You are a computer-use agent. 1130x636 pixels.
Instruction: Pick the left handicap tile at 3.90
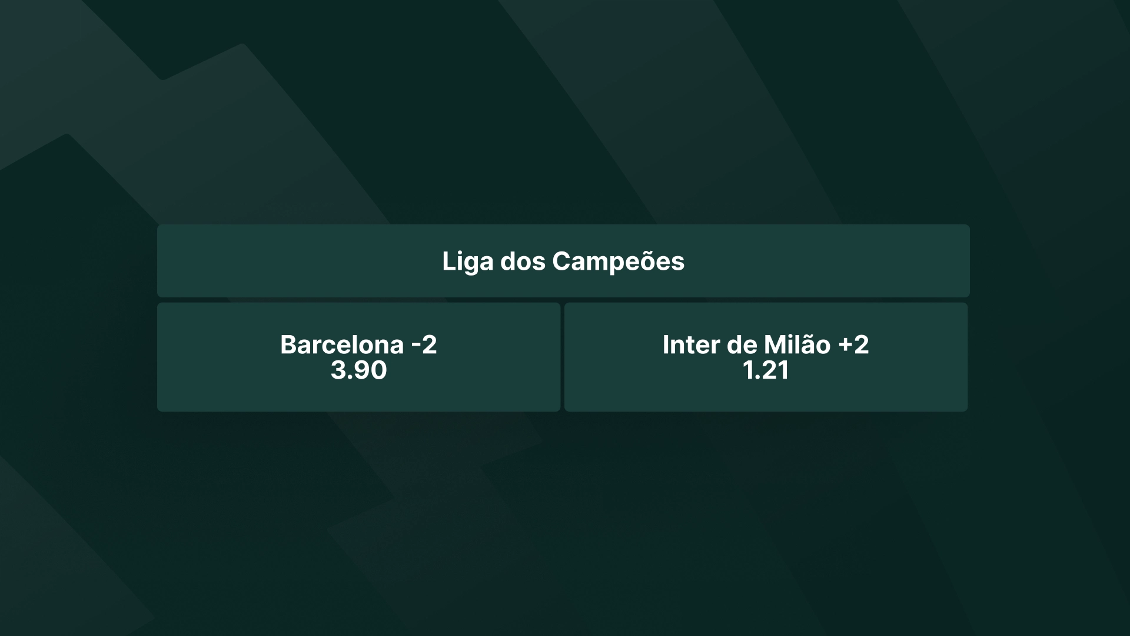[358, 357]
